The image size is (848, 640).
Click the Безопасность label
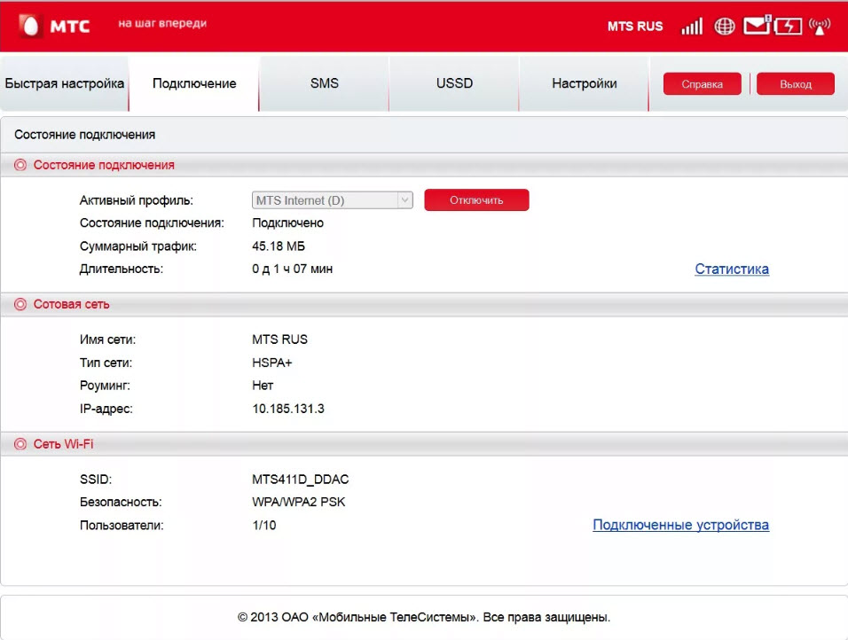[x=121, y=503]
